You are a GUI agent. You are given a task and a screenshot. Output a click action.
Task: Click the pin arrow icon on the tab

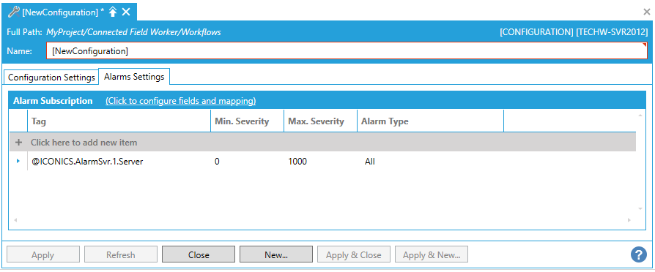pos(112,12)
